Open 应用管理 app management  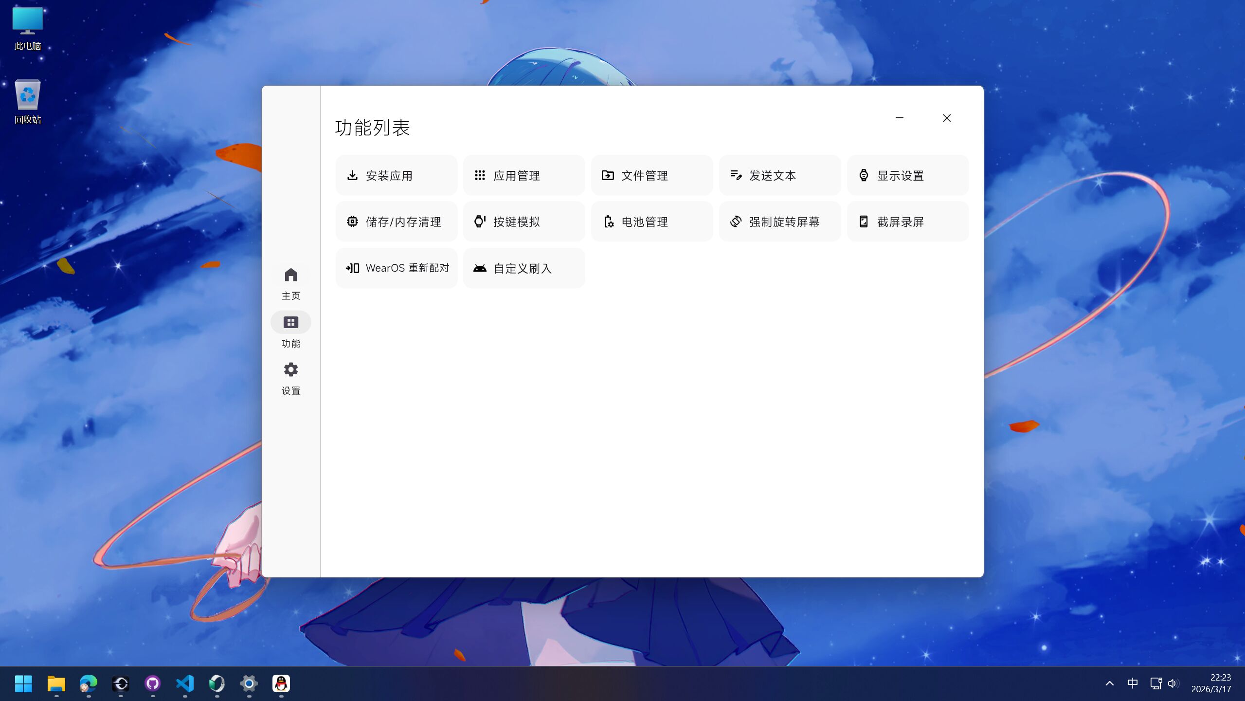tap(523, 175)
